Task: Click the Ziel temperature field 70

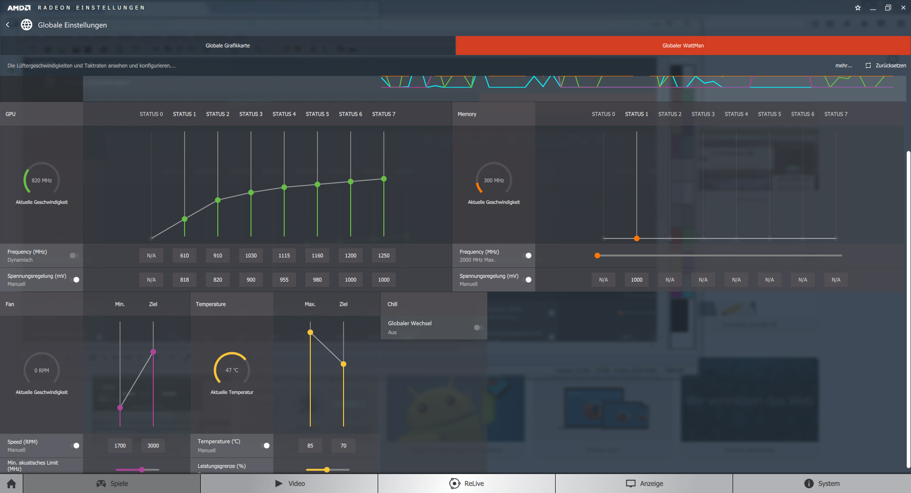Action: pyautogui.click(x=344, y=446)
